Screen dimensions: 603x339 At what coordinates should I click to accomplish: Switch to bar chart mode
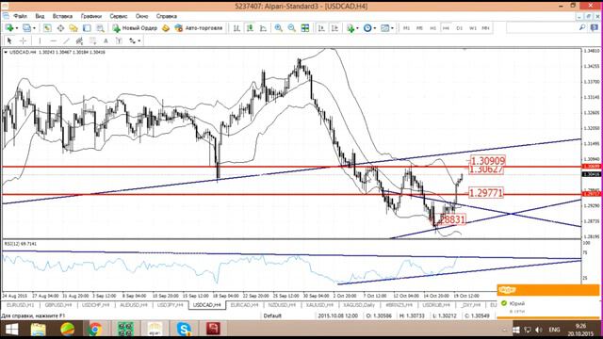(236, 28)
